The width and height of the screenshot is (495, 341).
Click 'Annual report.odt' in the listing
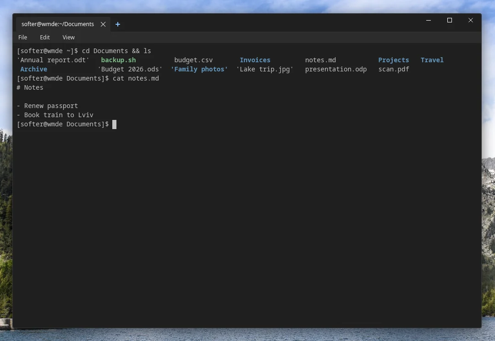pyautogui.click(x=53, y=60)
